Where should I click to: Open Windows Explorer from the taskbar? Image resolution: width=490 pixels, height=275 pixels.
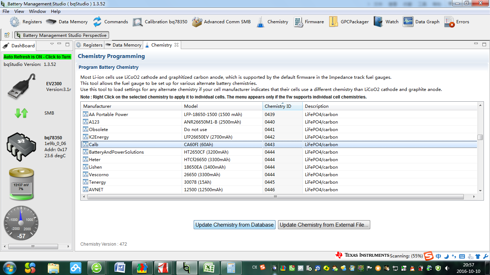coord(53,268)
